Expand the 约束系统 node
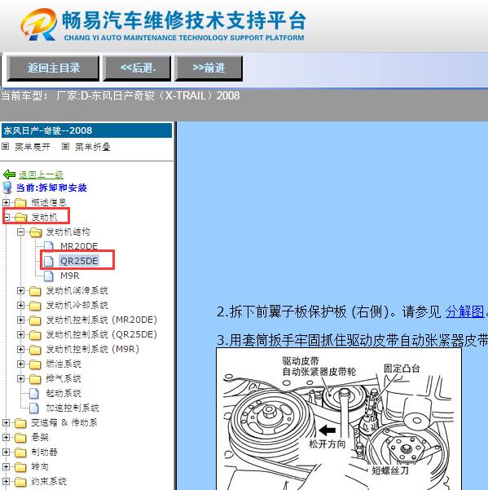 [x=6, y=482]
